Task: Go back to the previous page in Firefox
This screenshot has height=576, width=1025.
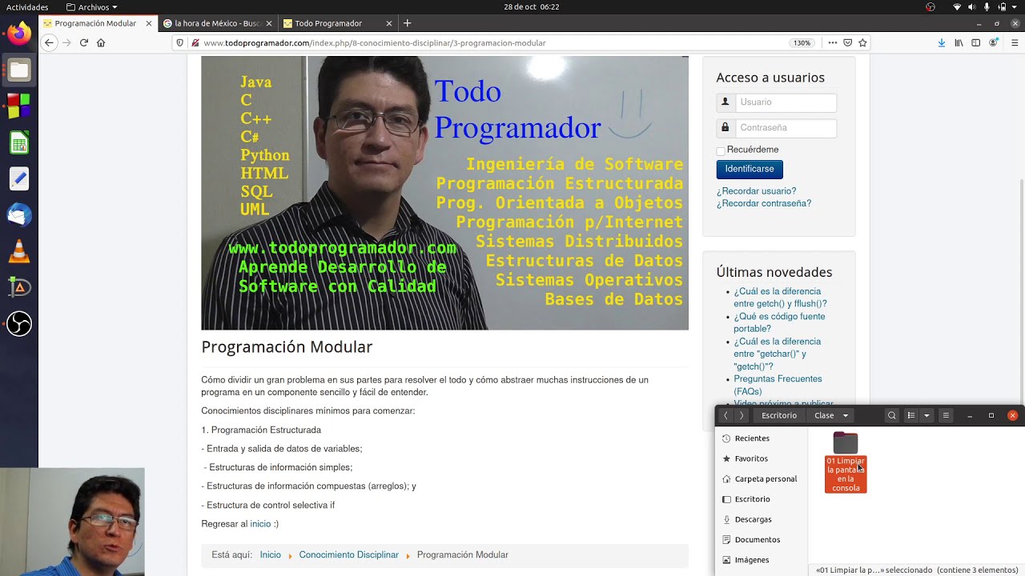Action: point(50,43)
